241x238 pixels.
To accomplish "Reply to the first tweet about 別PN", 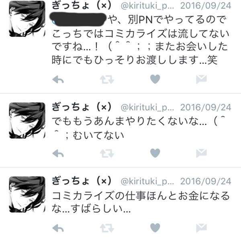I will point(58,79).
